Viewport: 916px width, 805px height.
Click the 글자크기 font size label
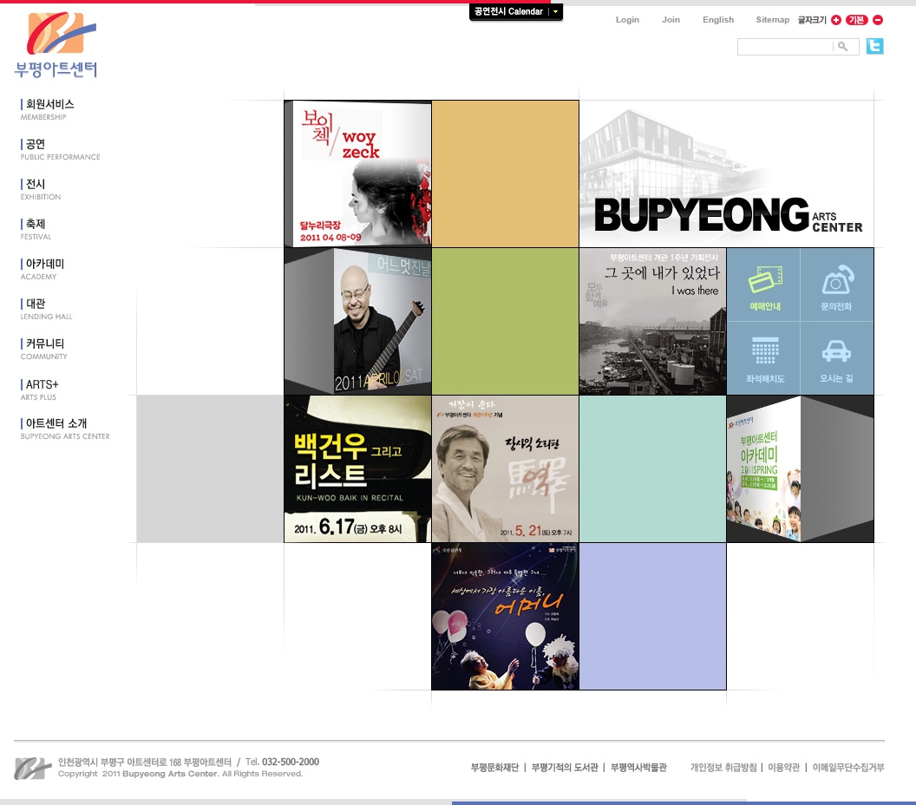point(812,20)
